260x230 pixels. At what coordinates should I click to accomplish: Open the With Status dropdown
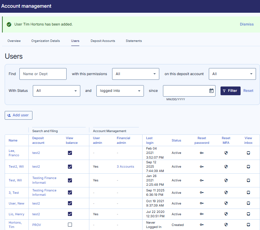point(56,91)
